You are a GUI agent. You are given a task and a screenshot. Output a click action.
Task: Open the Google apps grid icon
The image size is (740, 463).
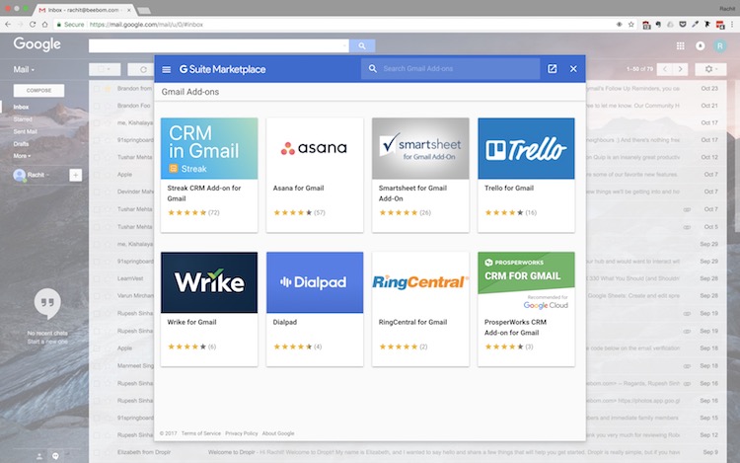click(x=680, y=45)
